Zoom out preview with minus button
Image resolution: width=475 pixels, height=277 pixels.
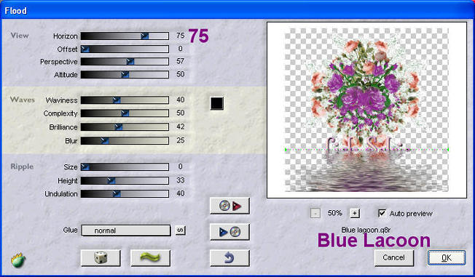[315, 213]
